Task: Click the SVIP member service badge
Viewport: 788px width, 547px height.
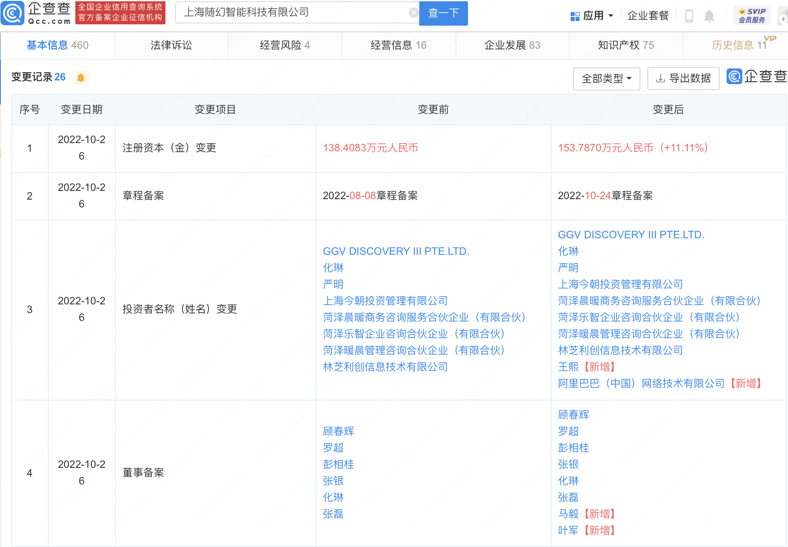Action: (752, 16)
